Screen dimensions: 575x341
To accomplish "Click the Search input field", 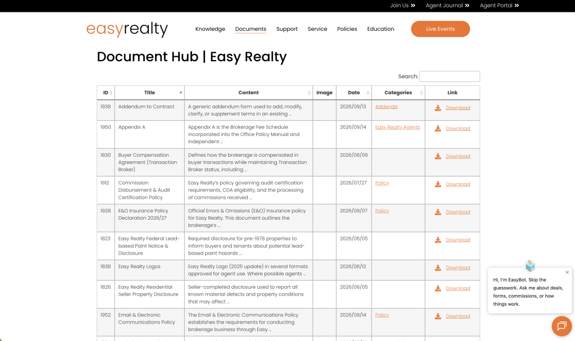I will [450, 76].
